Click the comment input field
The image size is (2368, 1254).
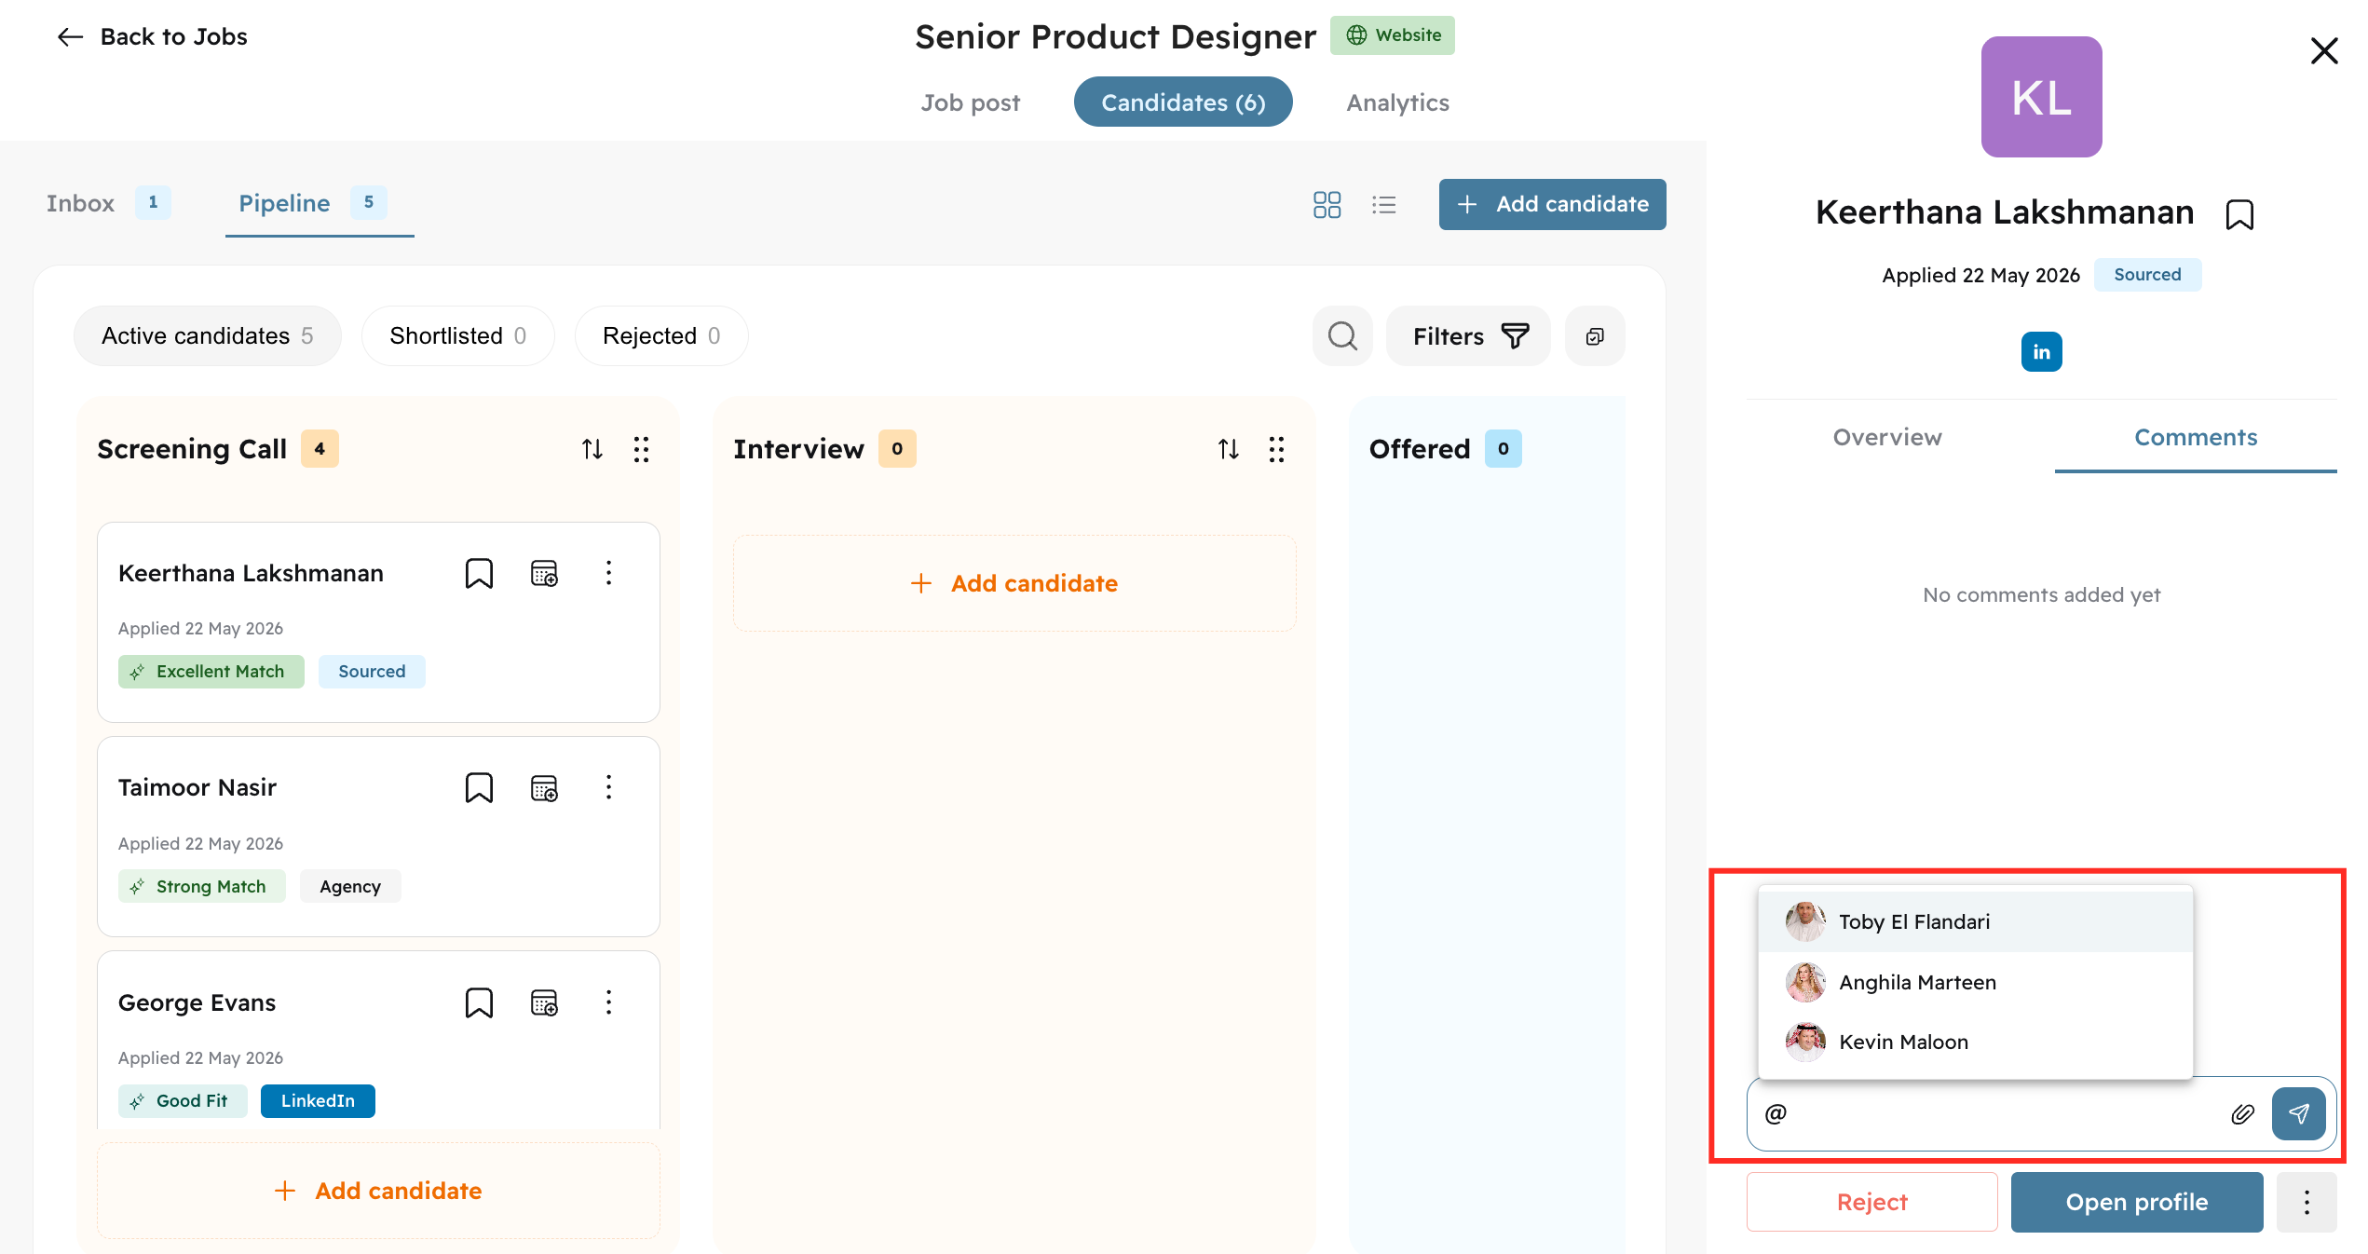[1994, 1114]
